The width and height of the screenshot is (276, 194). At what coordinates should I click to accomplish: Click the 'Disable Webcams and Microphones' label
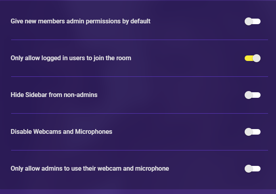pyautogui.click(x=61, y=132)
